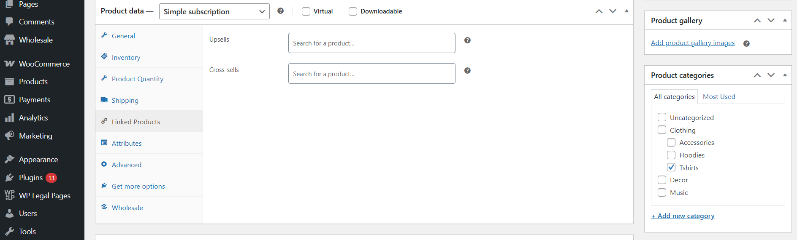Open WooCommerce from the admin sidebar
The image size is (797, 240).
[44, 64]
